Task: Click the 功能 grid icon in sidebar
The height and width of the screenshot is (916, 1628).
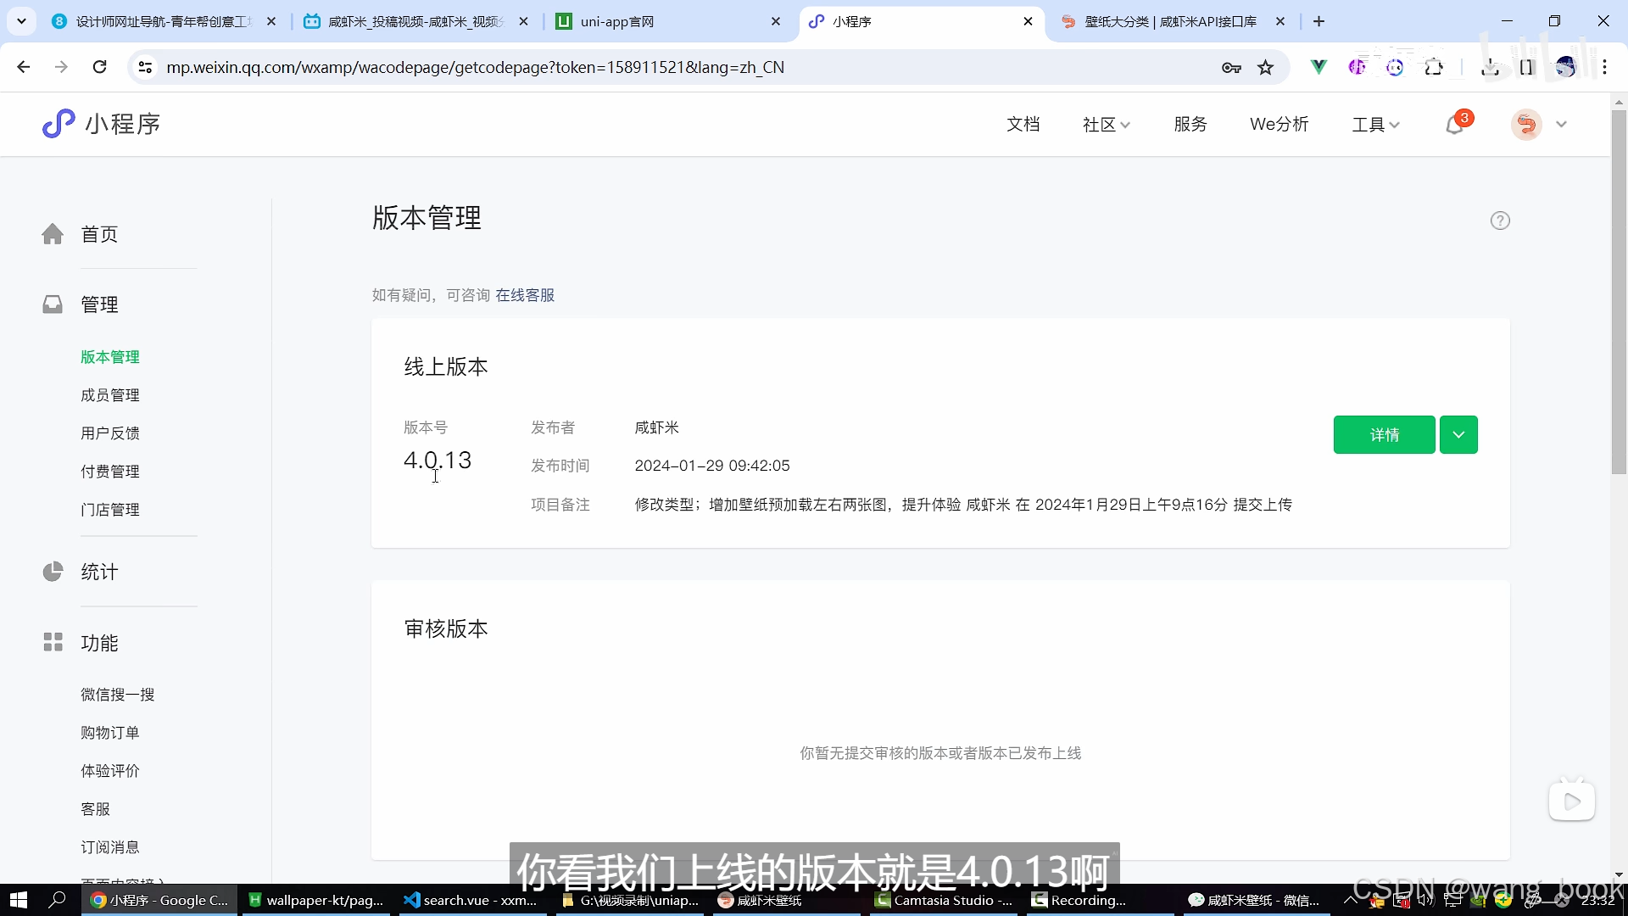Action: click(53, 642)
